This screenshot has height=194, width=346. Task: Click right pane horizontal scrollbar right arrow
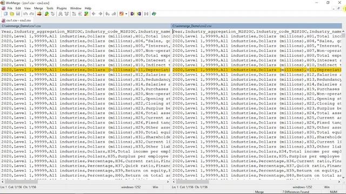[339, 182]
